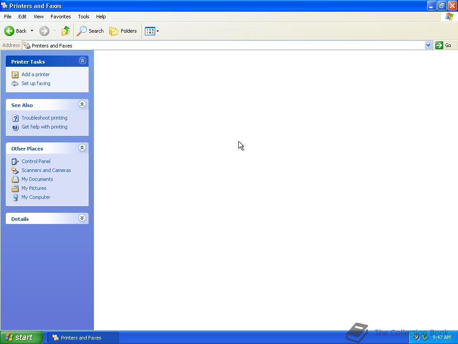The height and width of the screenshot is (344, 458).
Task: Click the My Documents folder icon
Action: click(x=15, y=179)
